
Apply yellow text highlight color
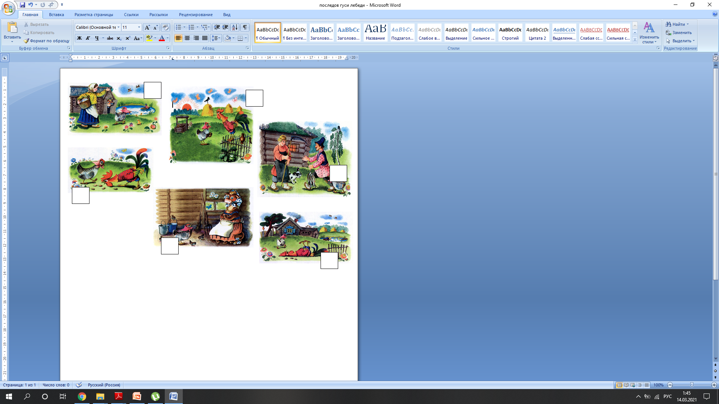click(x=149, y=38)
